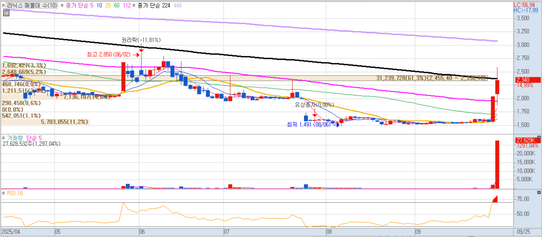542x237 pixels.
Task: Click the 3,500 price axis level
Action: tap(523, 18)
